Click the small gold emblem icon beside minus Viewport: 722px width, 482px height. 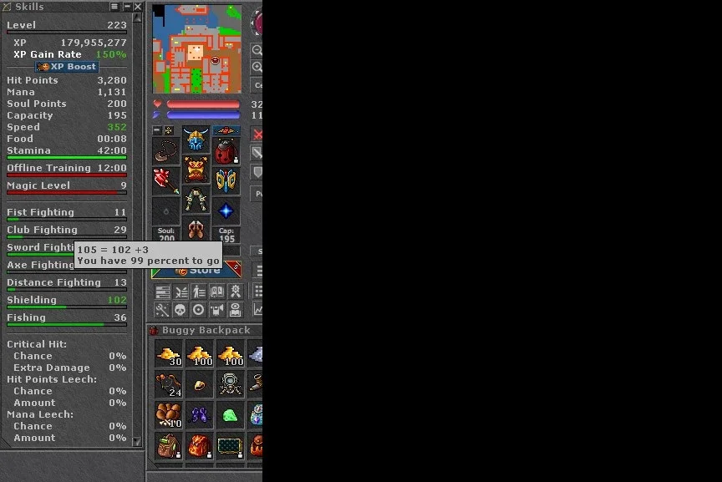169,130
